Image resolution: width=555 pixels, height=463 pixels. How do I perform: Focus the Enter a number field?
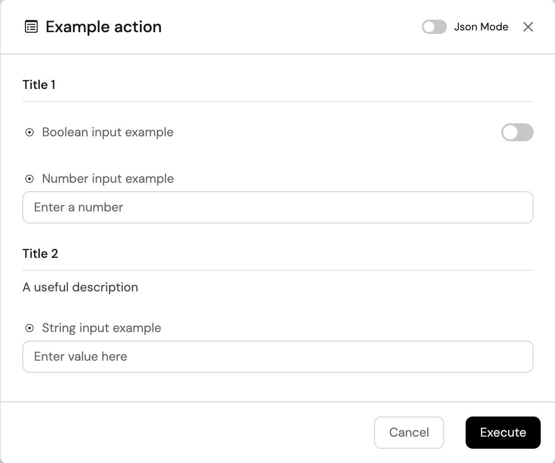pyautogui.click(x=277, y=207)
